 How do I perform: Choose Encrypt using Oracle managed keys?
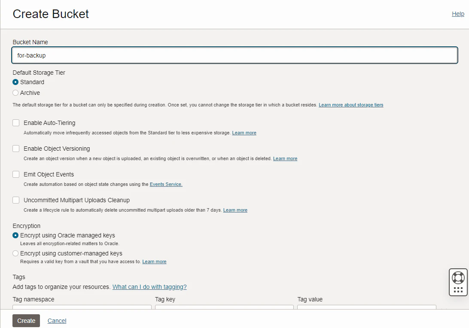tap(15, 235)
